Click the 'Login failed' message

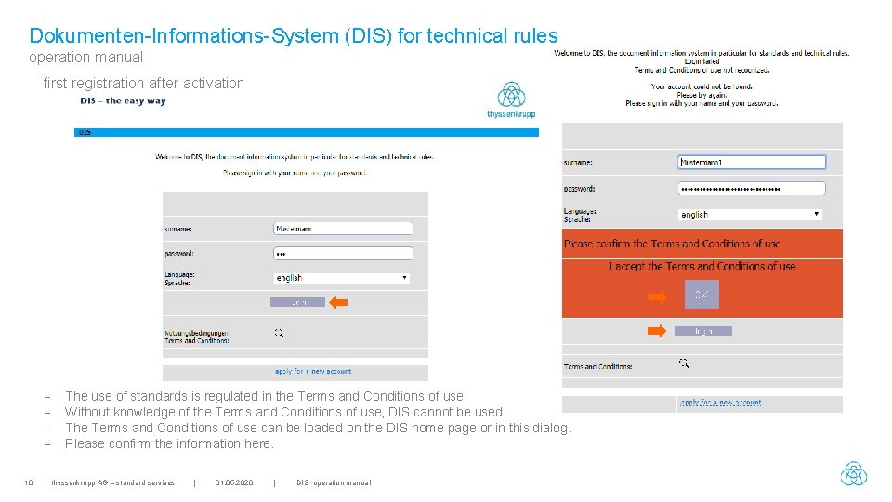702,61
